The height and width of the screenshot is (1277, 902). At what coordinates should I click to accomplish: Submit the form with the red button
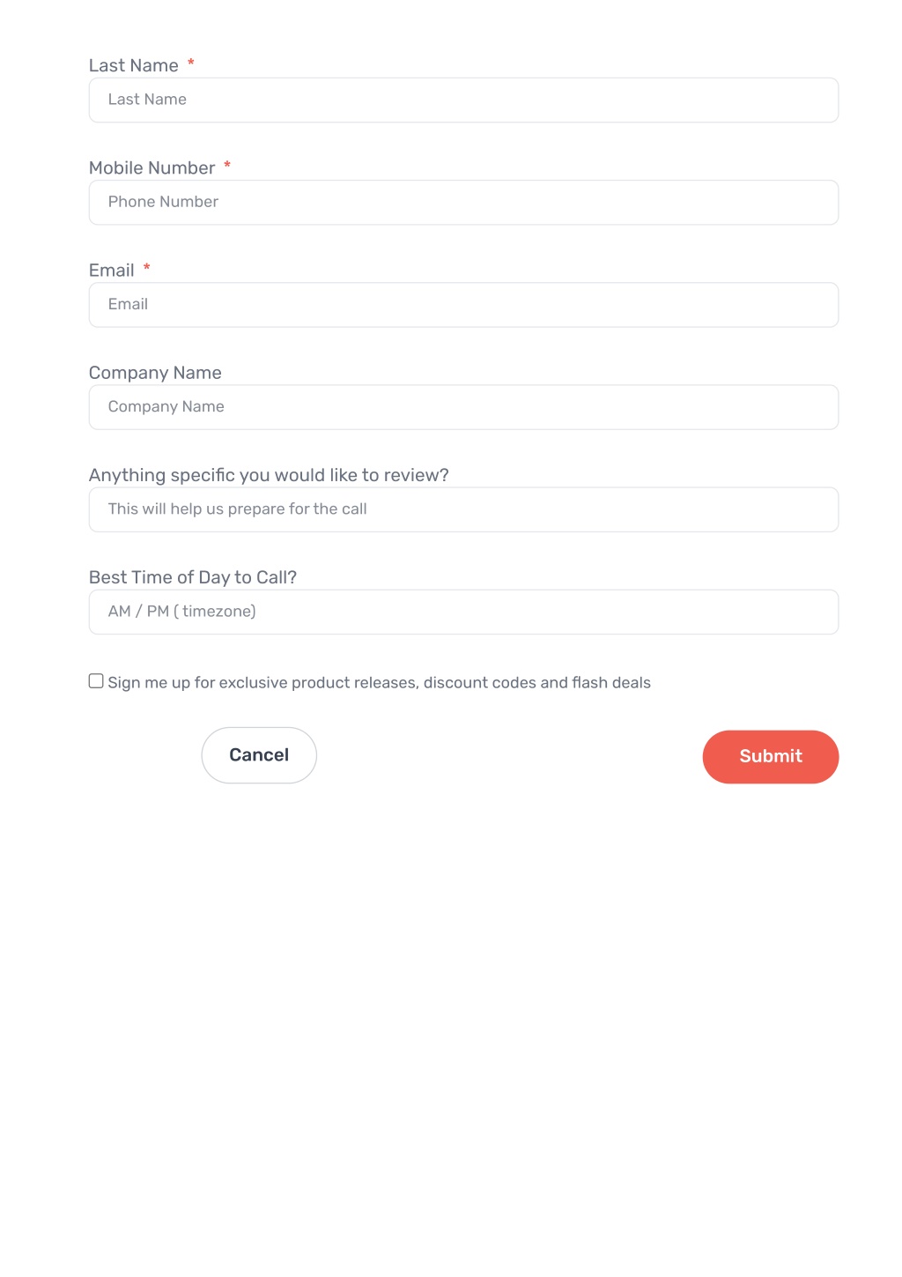771,756
